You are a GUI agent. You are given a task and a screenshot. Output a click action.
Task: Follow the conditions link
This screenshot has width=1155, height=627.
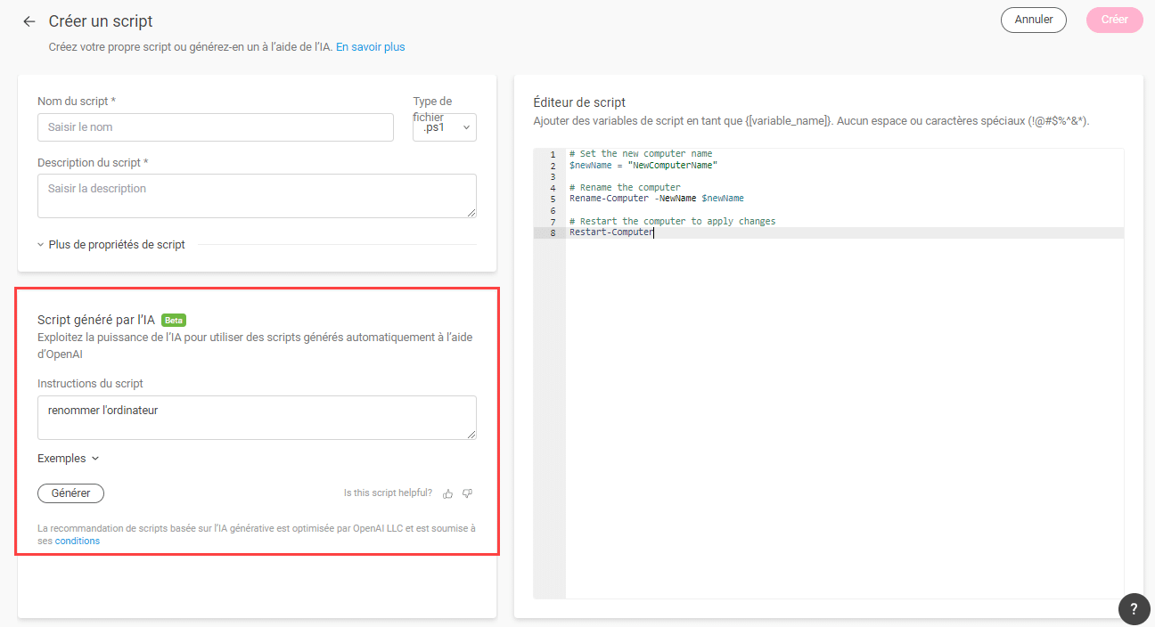tap(78, 541)
